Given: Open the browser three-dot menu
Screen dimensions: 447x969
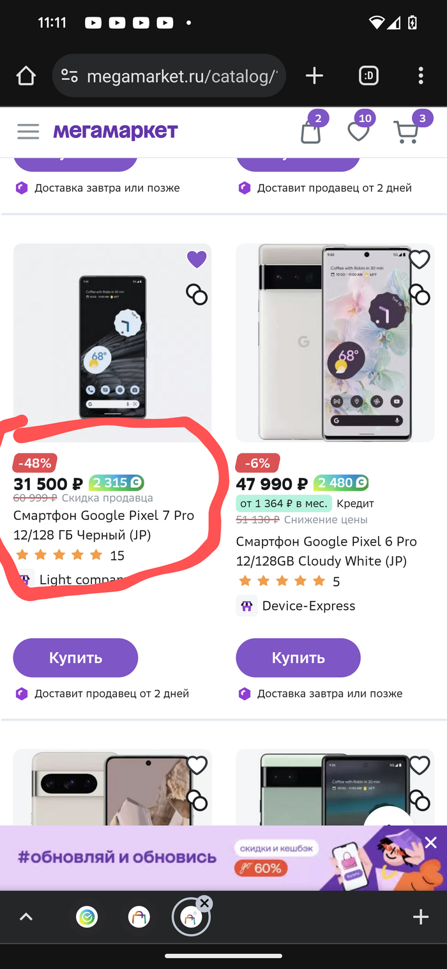Looking at the screenshot, I should (x=420, y=76).
